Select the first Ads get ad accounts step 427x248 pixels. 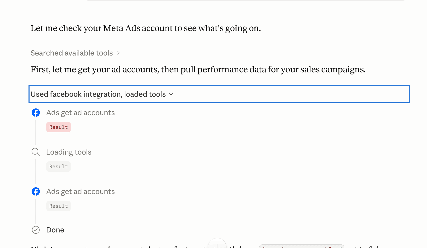pyautogui.click(x=80, y=113)
